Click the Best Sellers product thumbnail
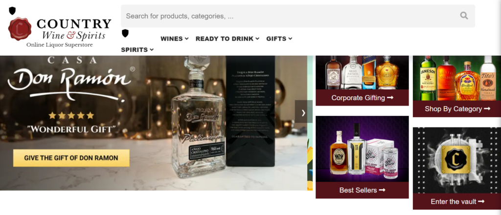This screenshot has height=215, width=501. point(362,149)
